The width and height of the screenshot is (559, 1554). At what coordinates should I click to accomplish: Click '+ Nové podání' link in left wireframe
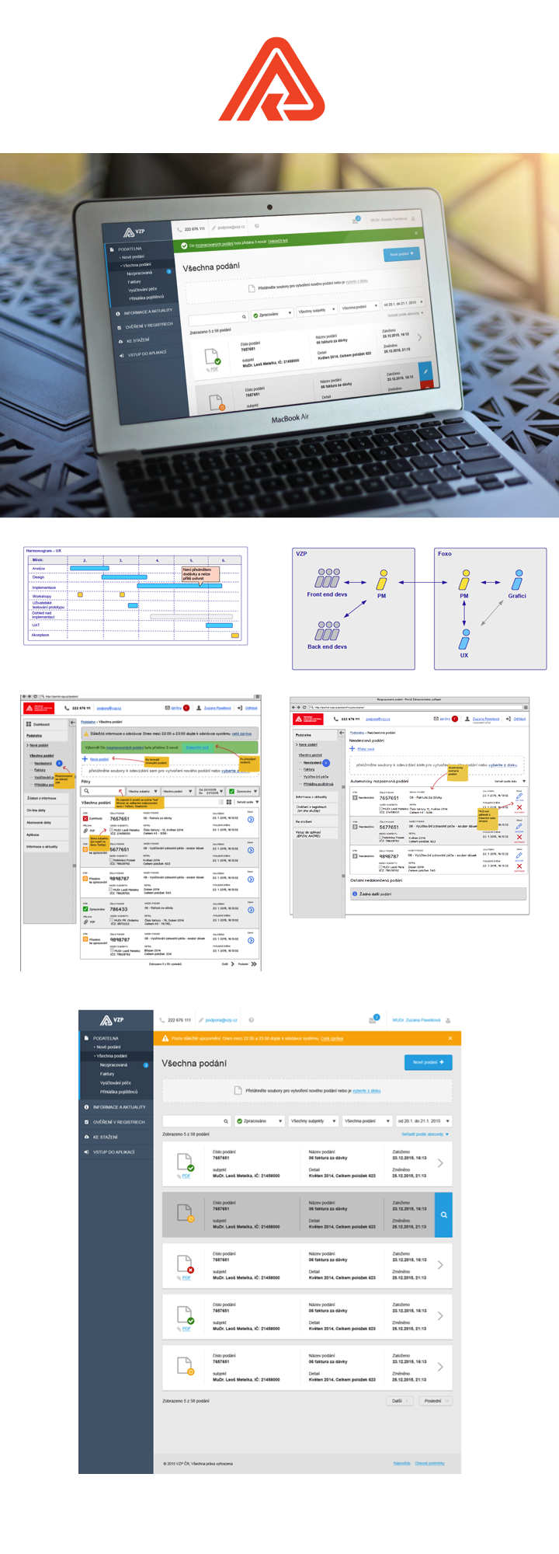coord(95,759)
